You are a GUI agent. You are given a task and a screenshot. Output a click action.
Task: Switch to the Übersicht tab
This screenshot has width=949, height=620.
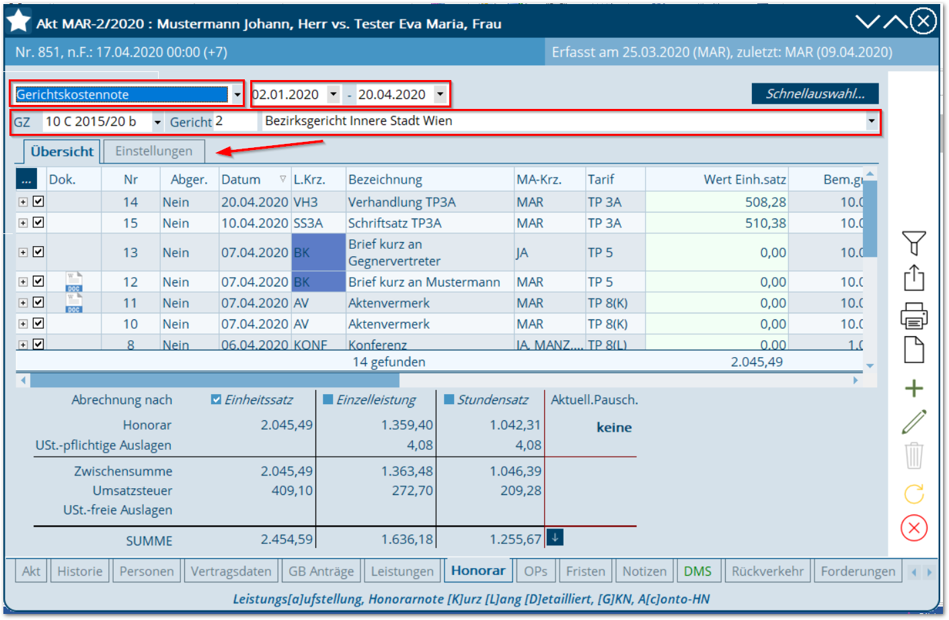coord(62,151)
